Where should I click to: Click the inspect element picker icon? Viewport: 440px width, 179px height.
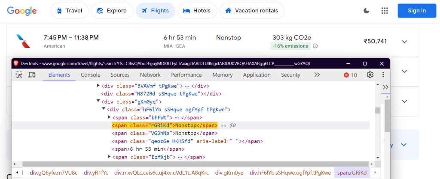click(x=19, y=75)
